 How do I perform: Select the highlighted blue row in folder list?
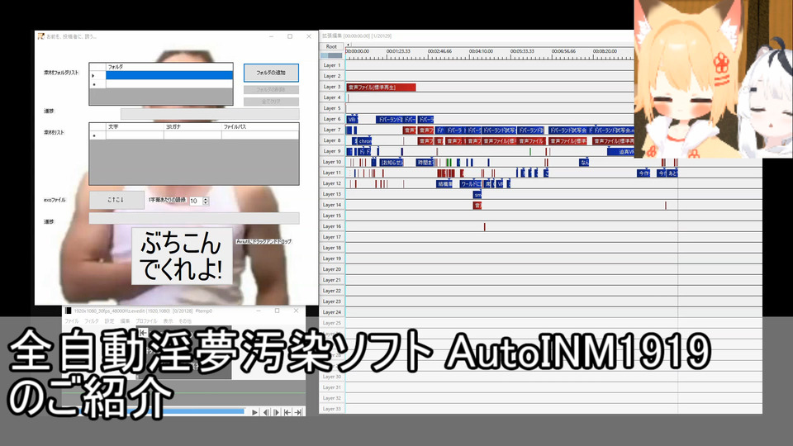[169, 75]
